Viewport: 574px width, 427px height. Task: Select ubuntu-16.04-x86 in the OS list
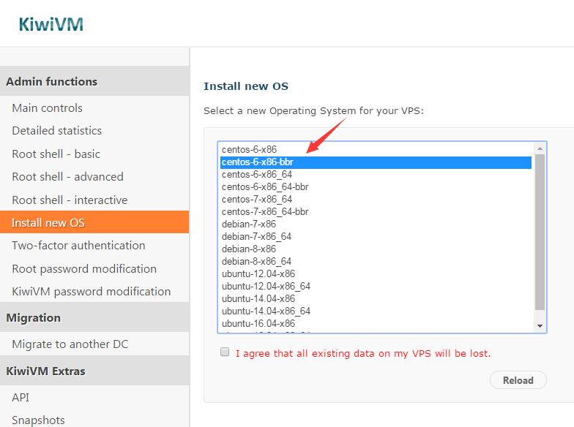click(x=376, y=324)
